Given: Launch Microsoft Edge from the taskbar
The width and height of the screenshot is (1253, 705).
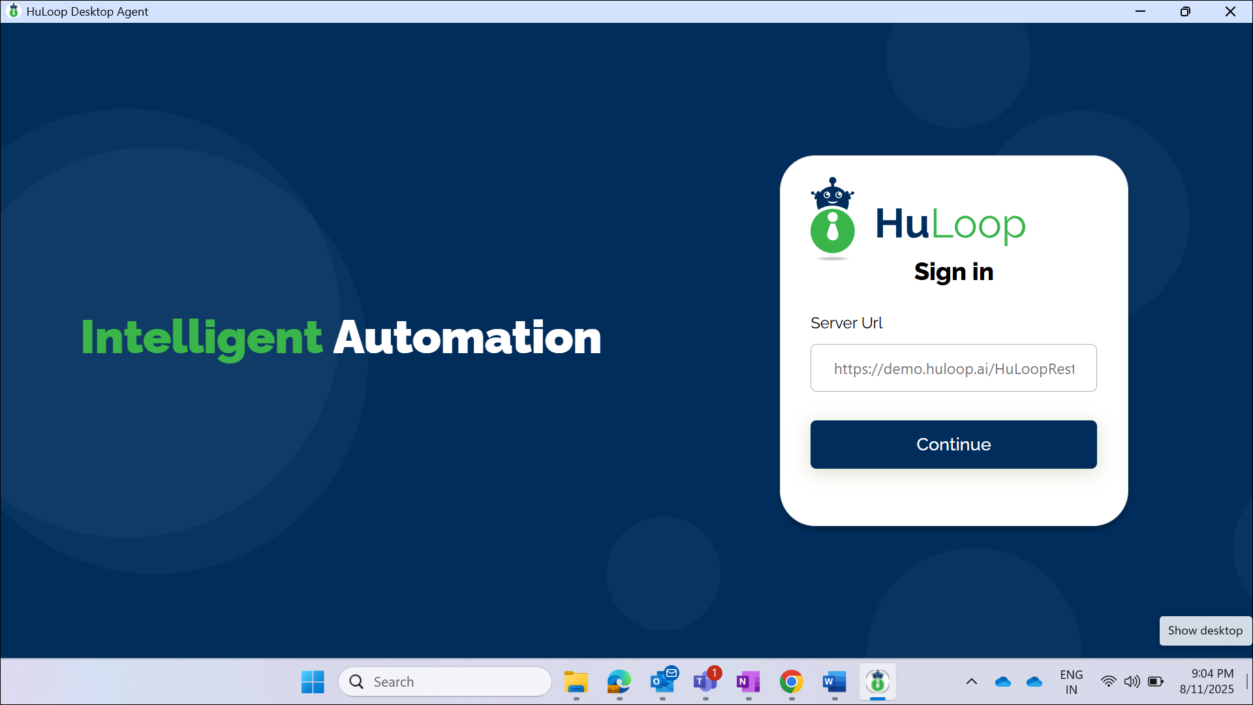Looking at the screenshot, I should (x=619, y=681).
